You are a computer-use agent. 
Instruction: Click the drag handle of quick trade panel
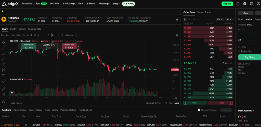(19, 46)
